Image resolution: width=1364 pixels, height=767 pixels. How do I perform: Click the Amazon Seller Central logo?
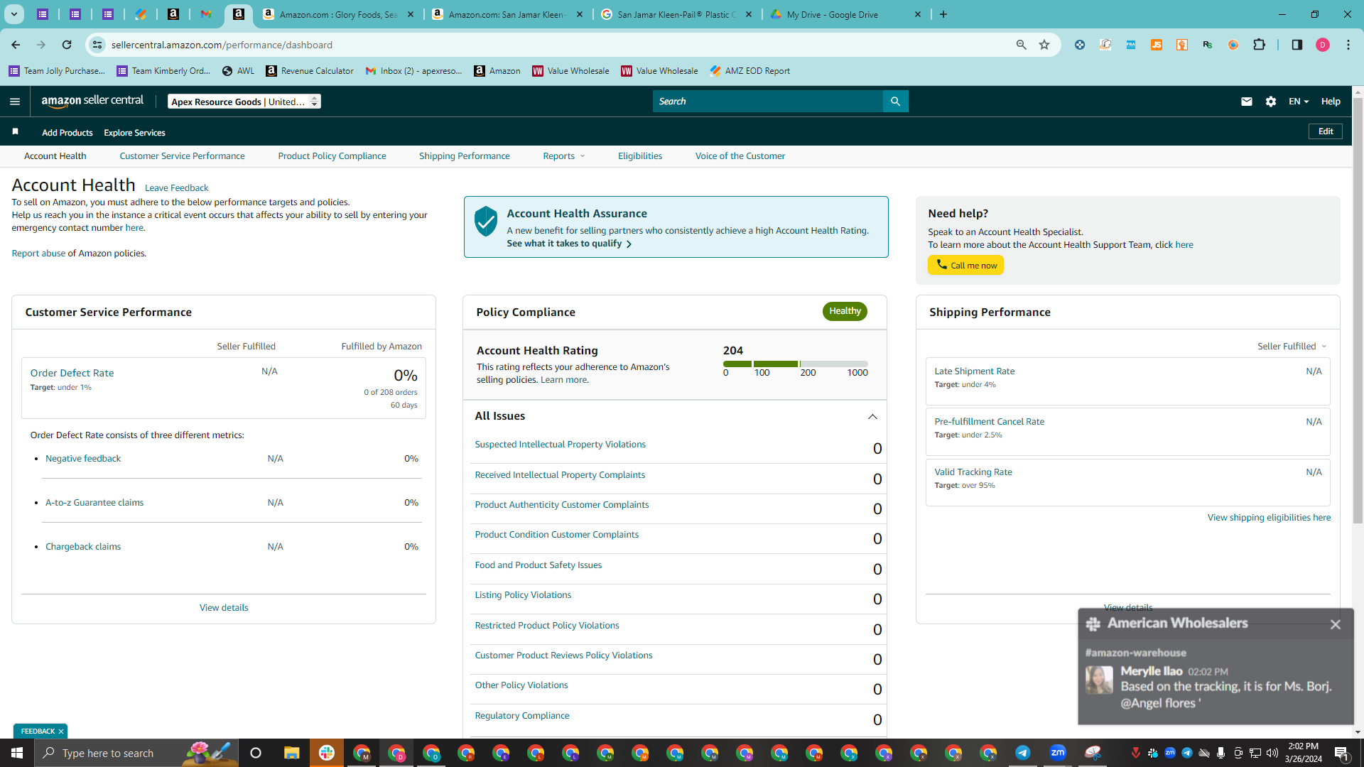pos(92,101)
